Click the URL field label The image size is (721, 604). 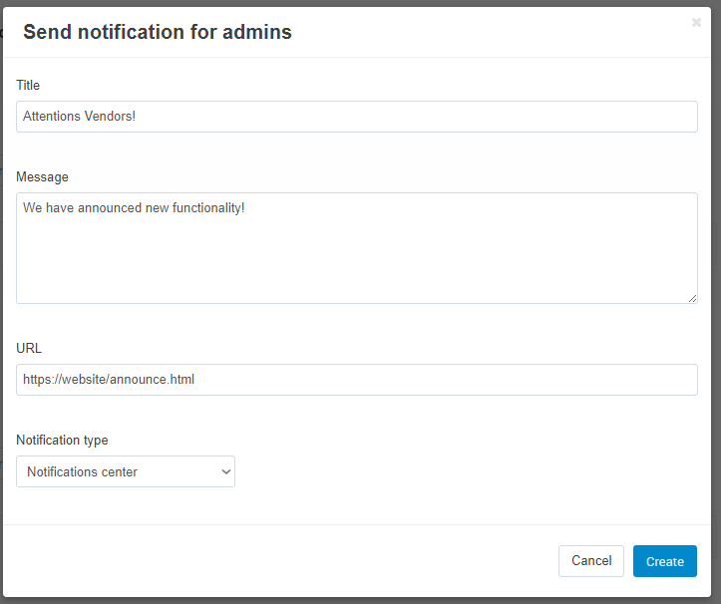click(x=29, y=348)
